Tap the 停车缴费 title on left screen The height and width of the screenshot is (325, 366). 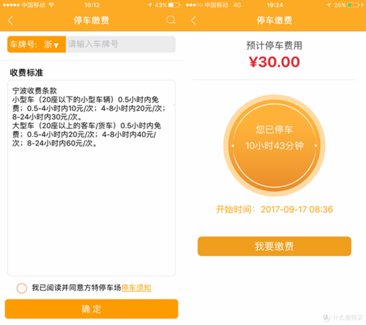pyautogui.click(x=91, y=20)
